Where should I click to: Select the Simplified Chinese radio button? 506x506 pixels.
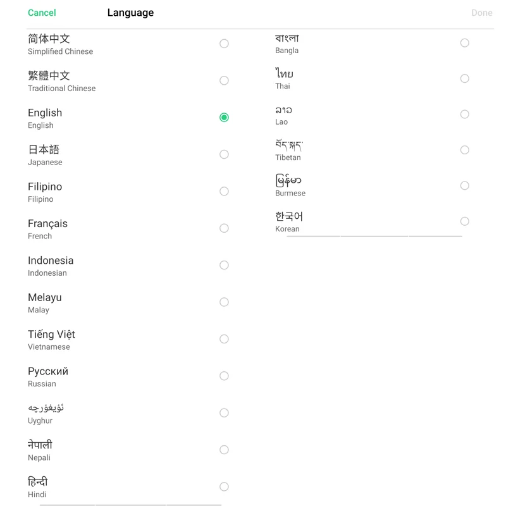click(224, 44)
